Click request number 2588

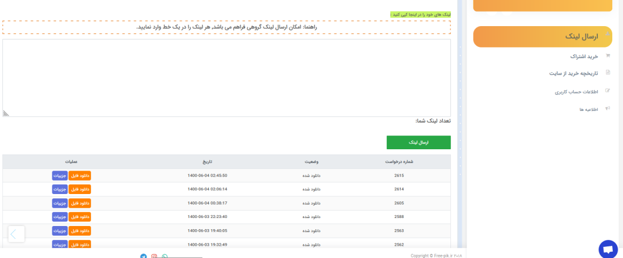pos(399,217)
